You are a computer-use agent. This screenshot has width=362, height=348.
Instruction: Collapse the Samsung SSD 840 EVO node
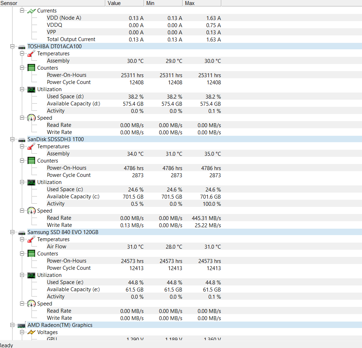tap(12, 232)
